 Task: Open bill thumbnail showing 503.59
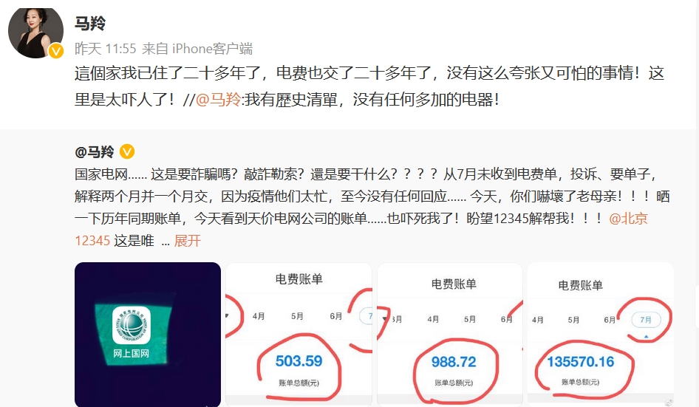299,335
